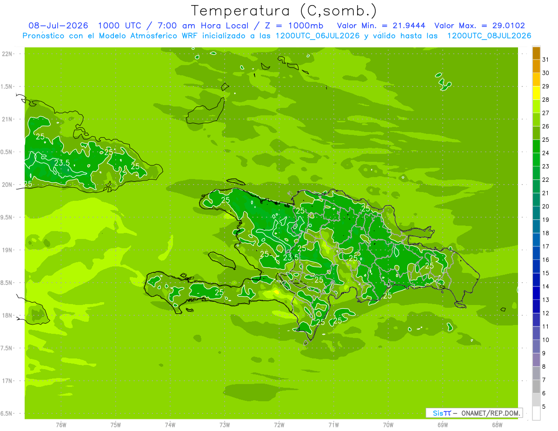Click the '19N' latitude label
Image resolution: width=558 pixels, height=431 pixels.
tap(7, 250)
